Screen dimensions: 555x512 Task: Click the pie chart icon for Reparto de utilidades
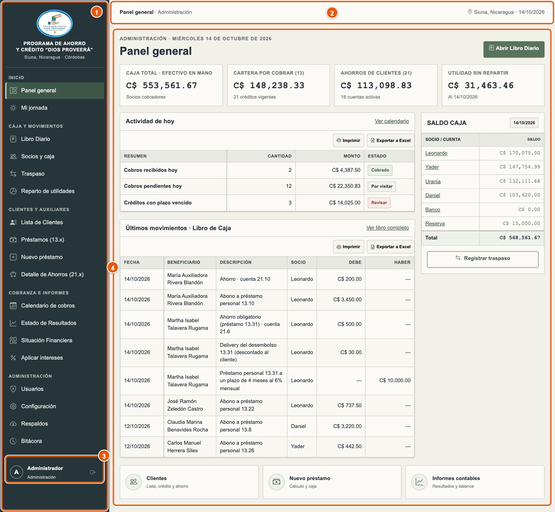click(13, 191)
